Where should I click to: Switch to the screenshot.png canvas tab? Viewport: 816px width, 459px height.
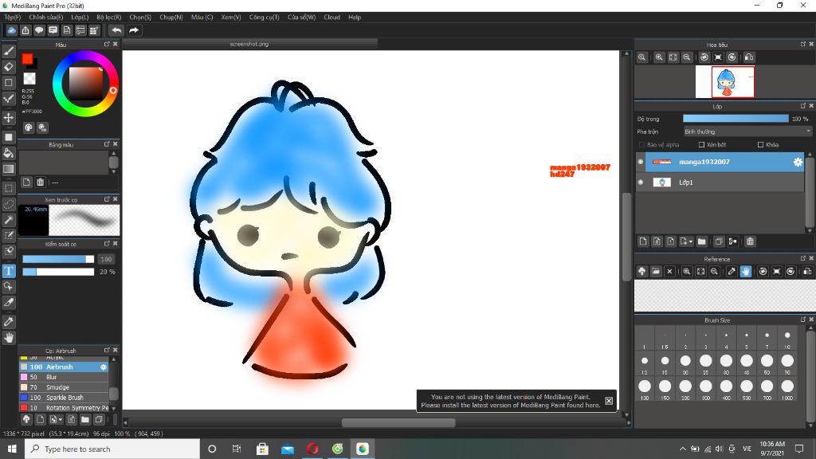[249, 45]
